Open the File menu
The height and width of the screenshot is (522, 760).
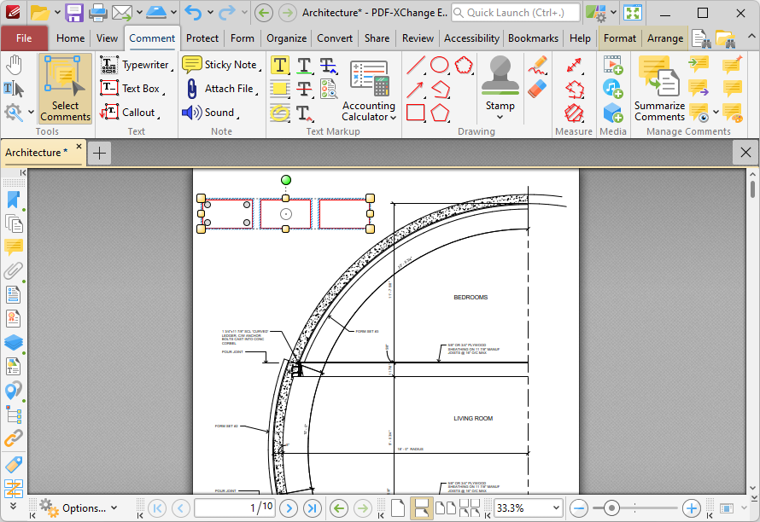(x=24, y=38)
